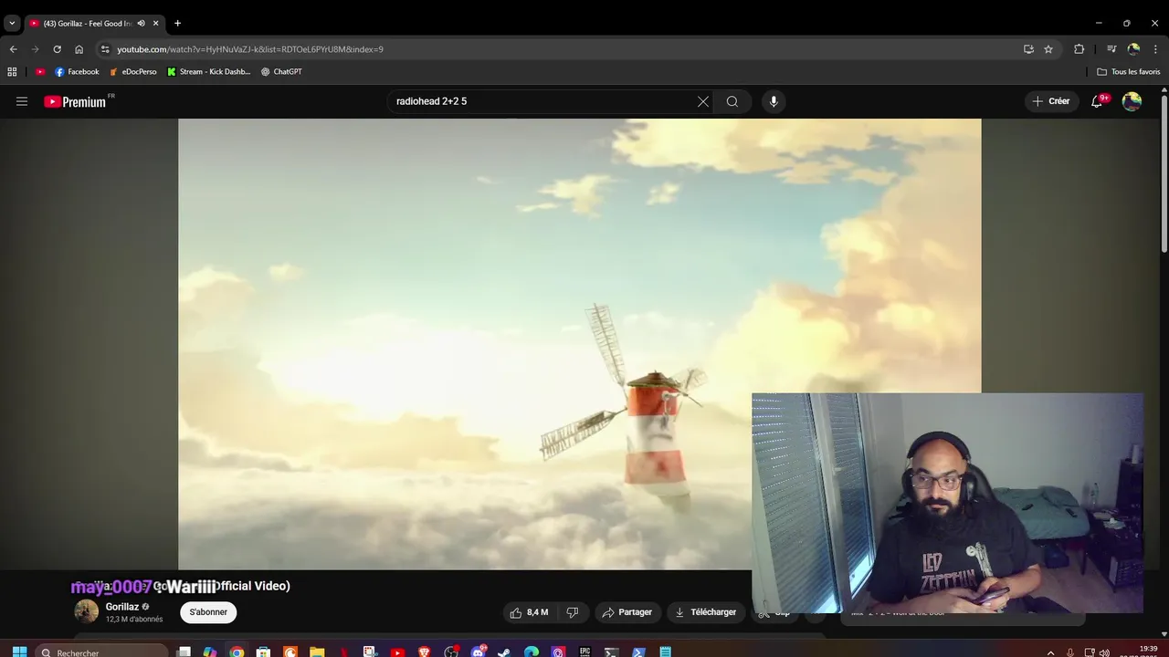Open Chrome three-dot menu
1169x657 pixels.
(x=1156, y=49)
